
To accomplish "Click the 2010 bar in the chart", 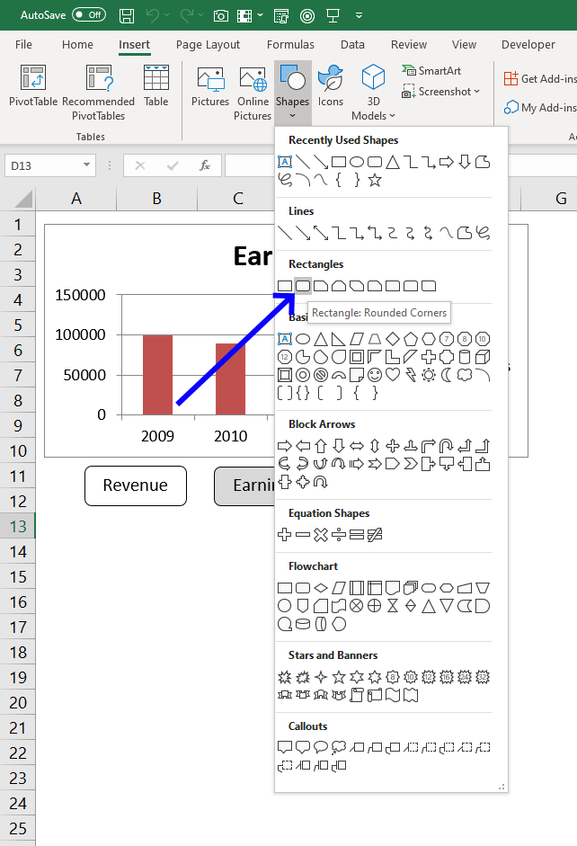I will pos(230,378).
